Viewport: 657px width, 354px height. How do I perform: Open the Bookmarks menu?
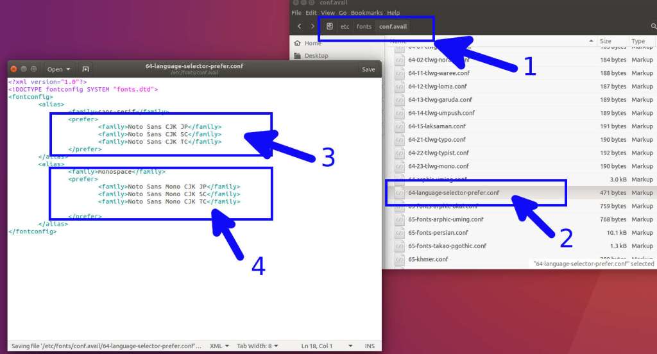(x=366, y=13)
